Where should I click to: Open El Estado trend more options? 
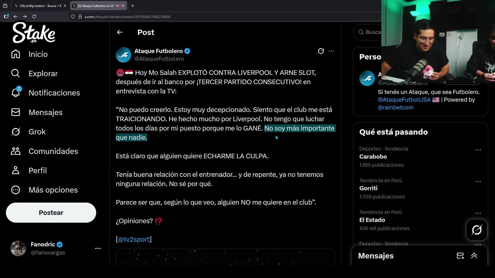478,213
